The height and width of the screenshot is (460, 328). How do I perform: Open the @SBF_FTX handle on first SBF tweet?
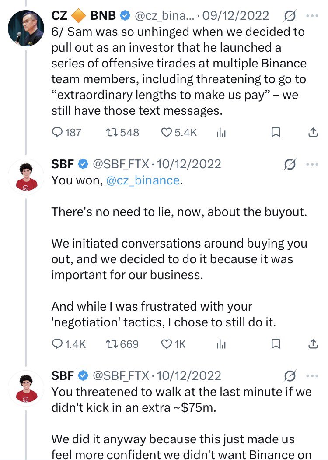point(120,164)
